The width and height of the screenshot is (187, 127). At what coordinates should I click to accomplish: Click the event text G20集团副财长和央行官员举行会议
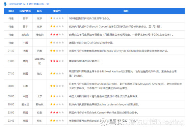(90, 19)
